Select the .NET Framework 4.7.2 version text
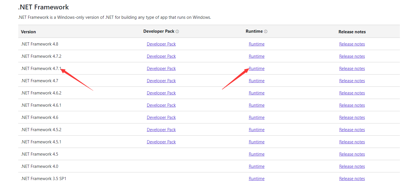 [x=41, y=56]
